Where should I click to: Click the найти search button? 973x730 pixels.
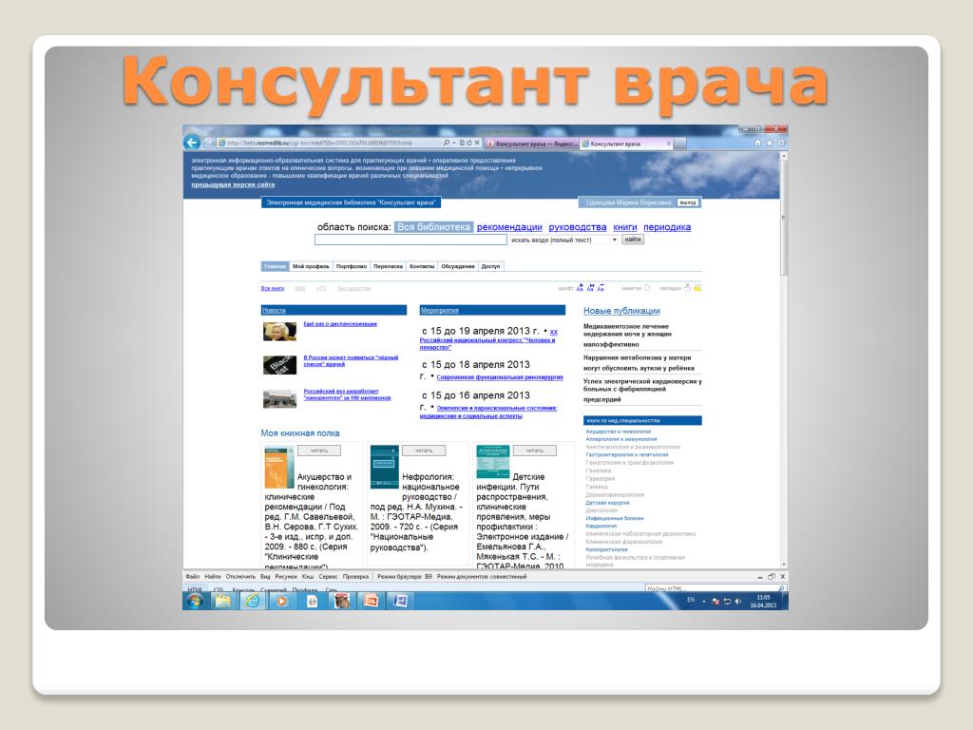pyautogui.click(x=632, y=239)
